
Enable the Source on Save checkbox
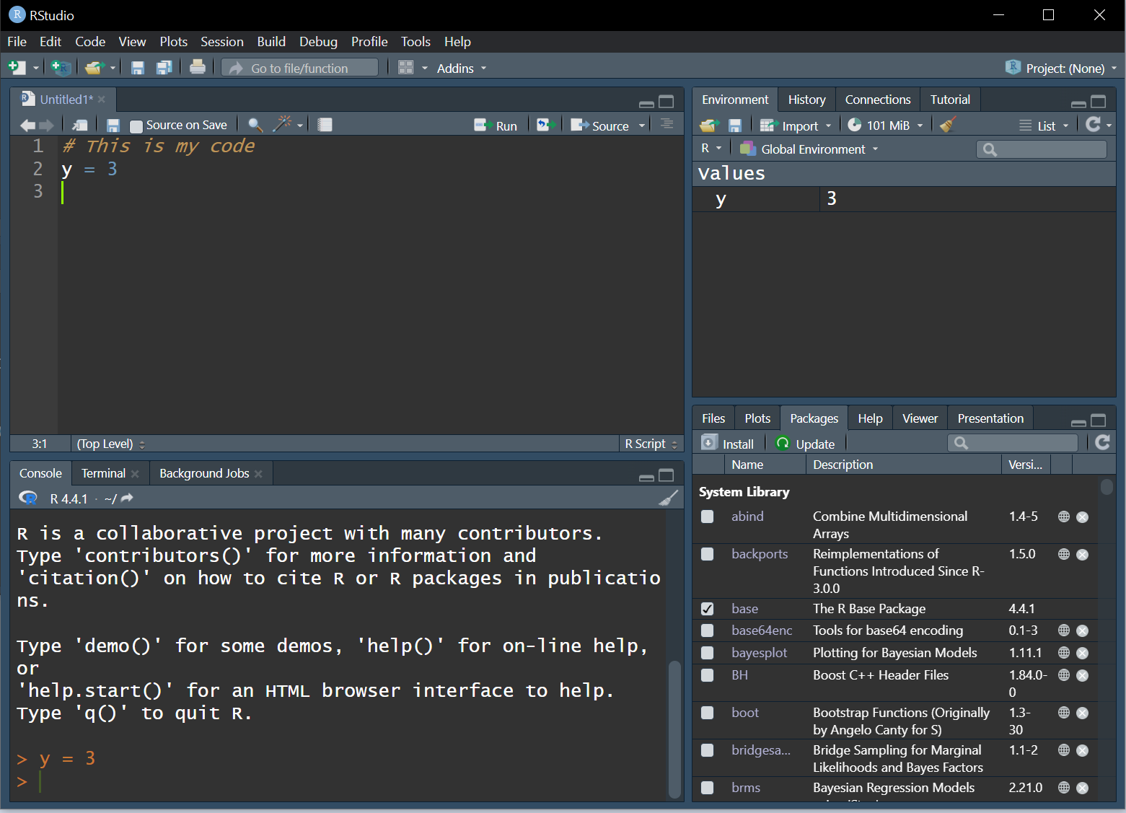pyautogui.click(x=136, y=126)
